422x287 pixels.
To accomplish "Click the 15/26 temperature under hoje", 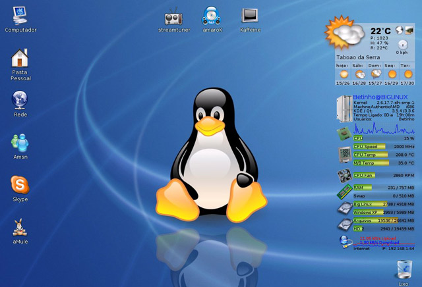I will pyautogui.click(x=343, y=84).
